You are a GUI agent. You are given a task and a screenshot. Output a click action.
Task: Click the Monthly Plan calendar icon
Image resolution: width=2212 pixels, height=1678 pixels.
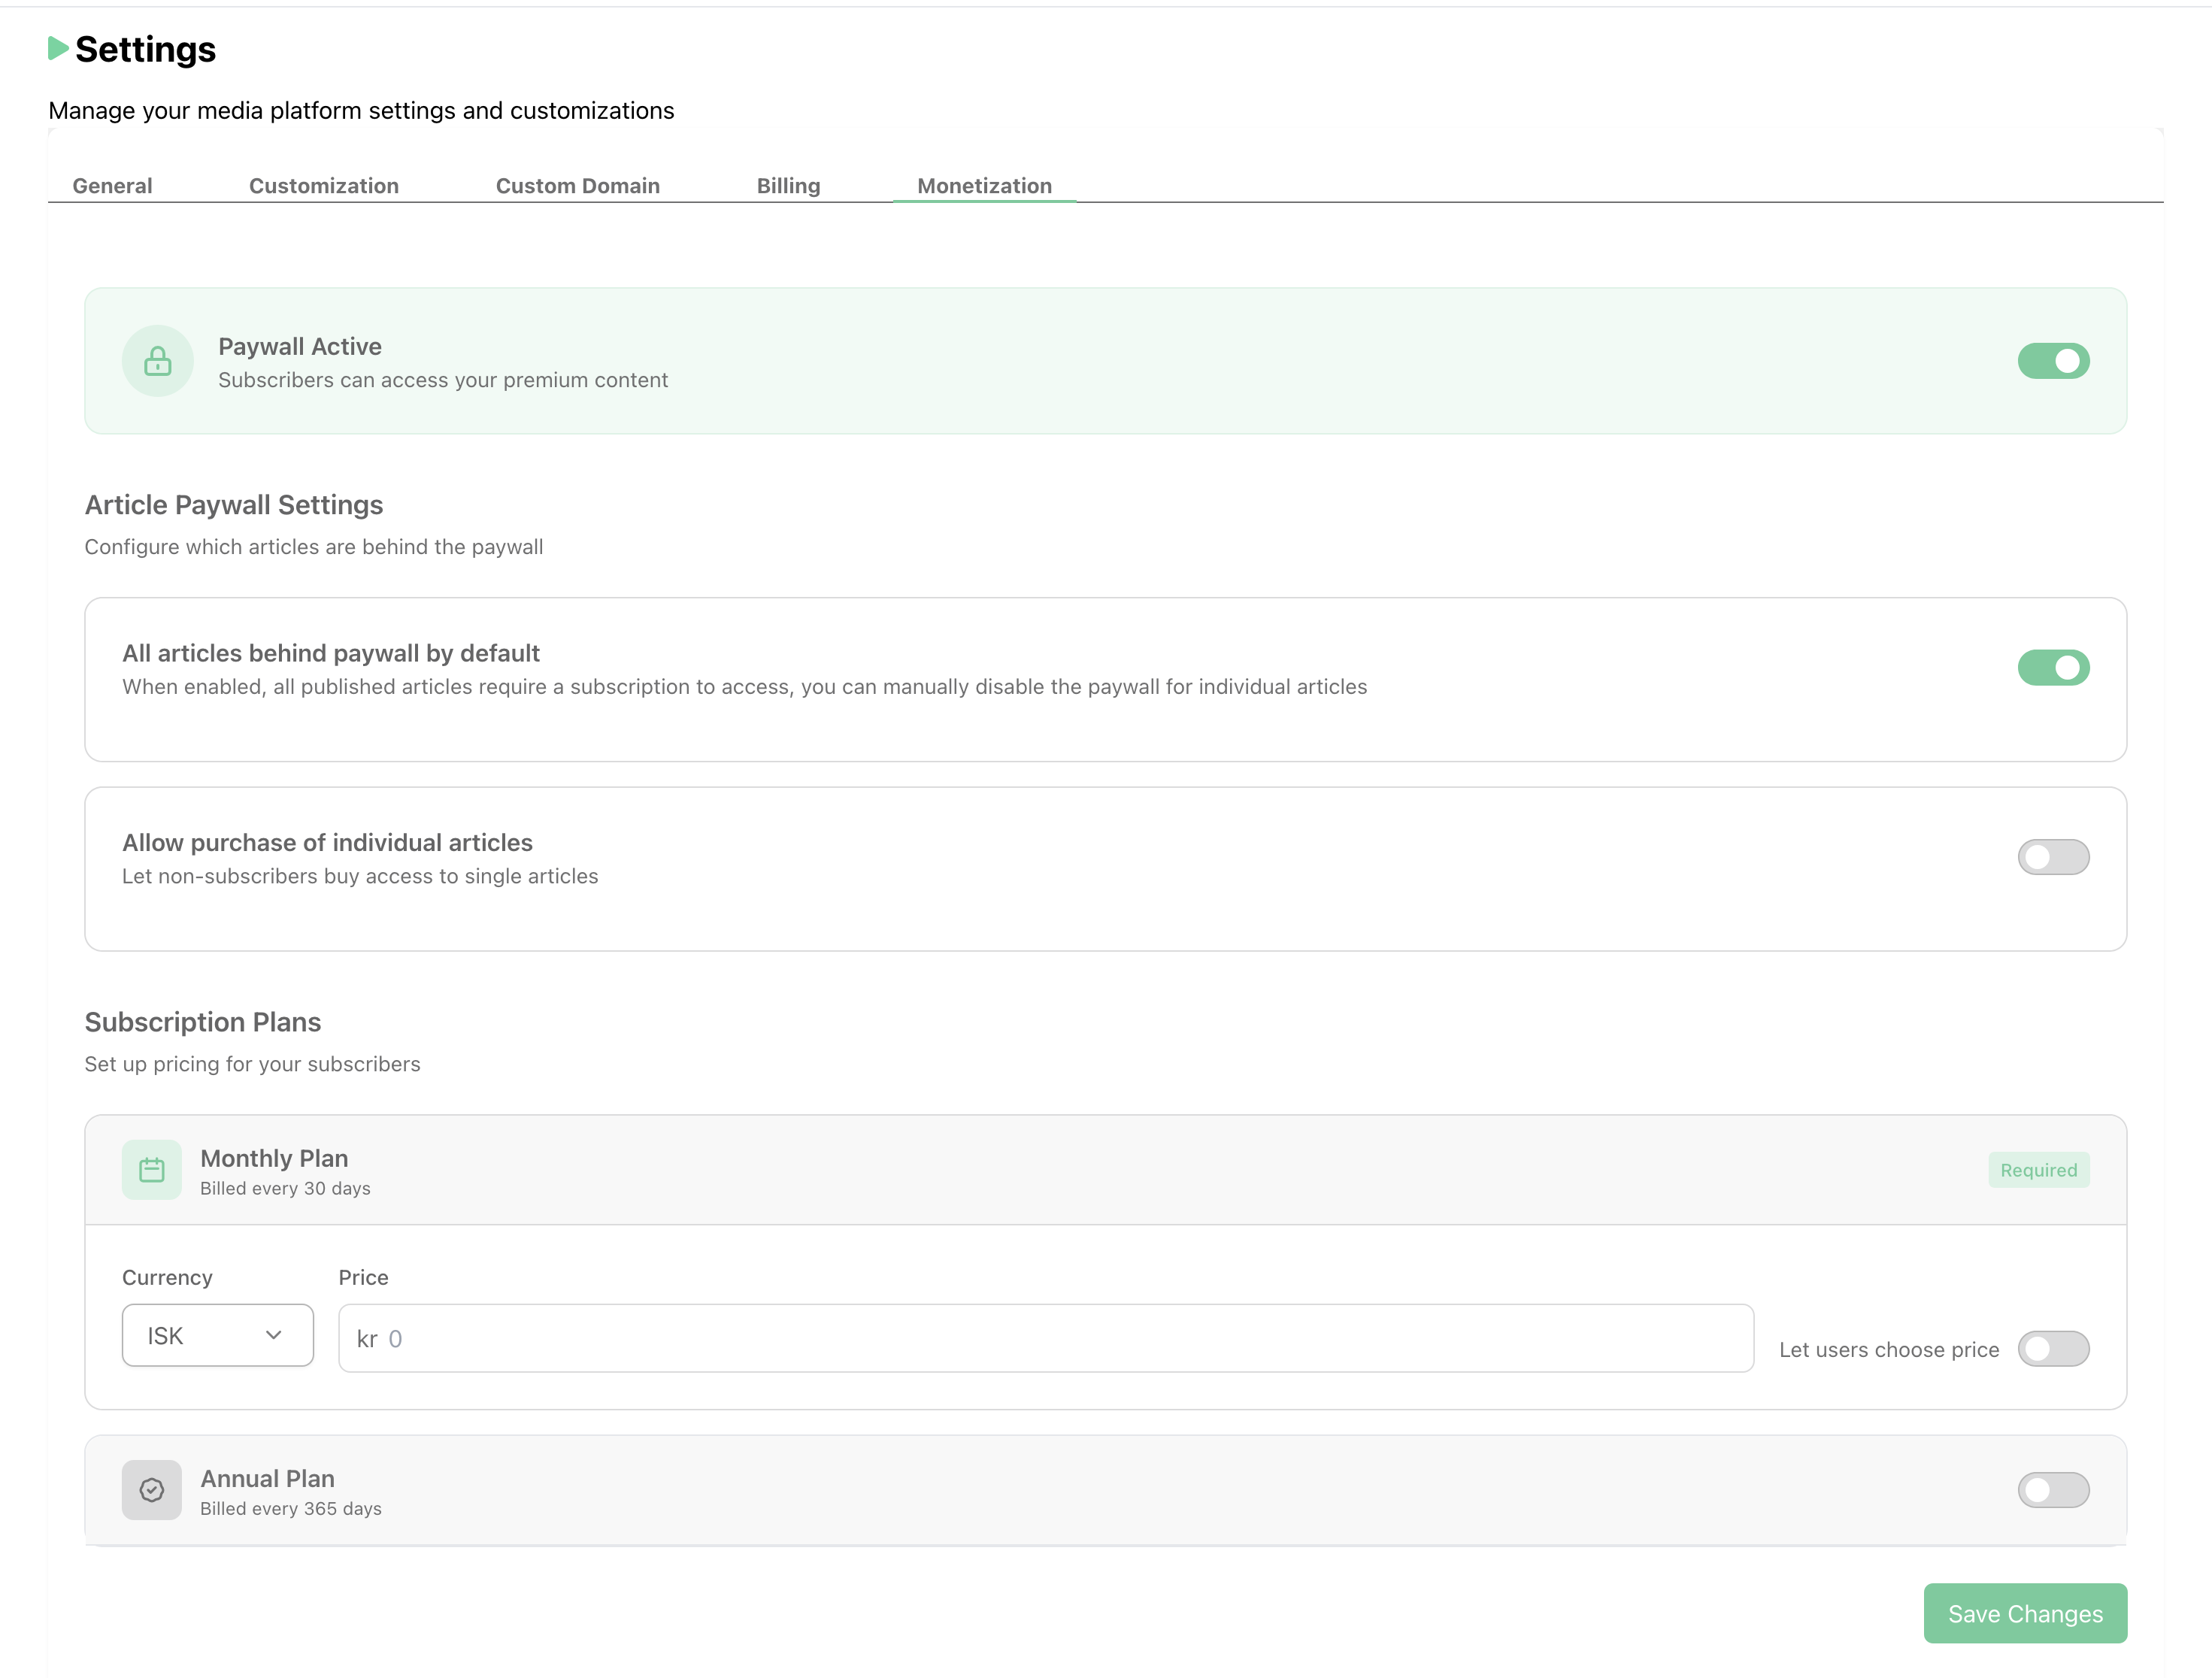click(x=152, y=1170)
